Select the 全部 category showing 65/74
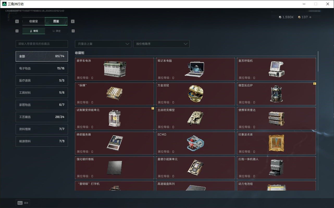Screen dimensions: 334x208 point(42,56)
